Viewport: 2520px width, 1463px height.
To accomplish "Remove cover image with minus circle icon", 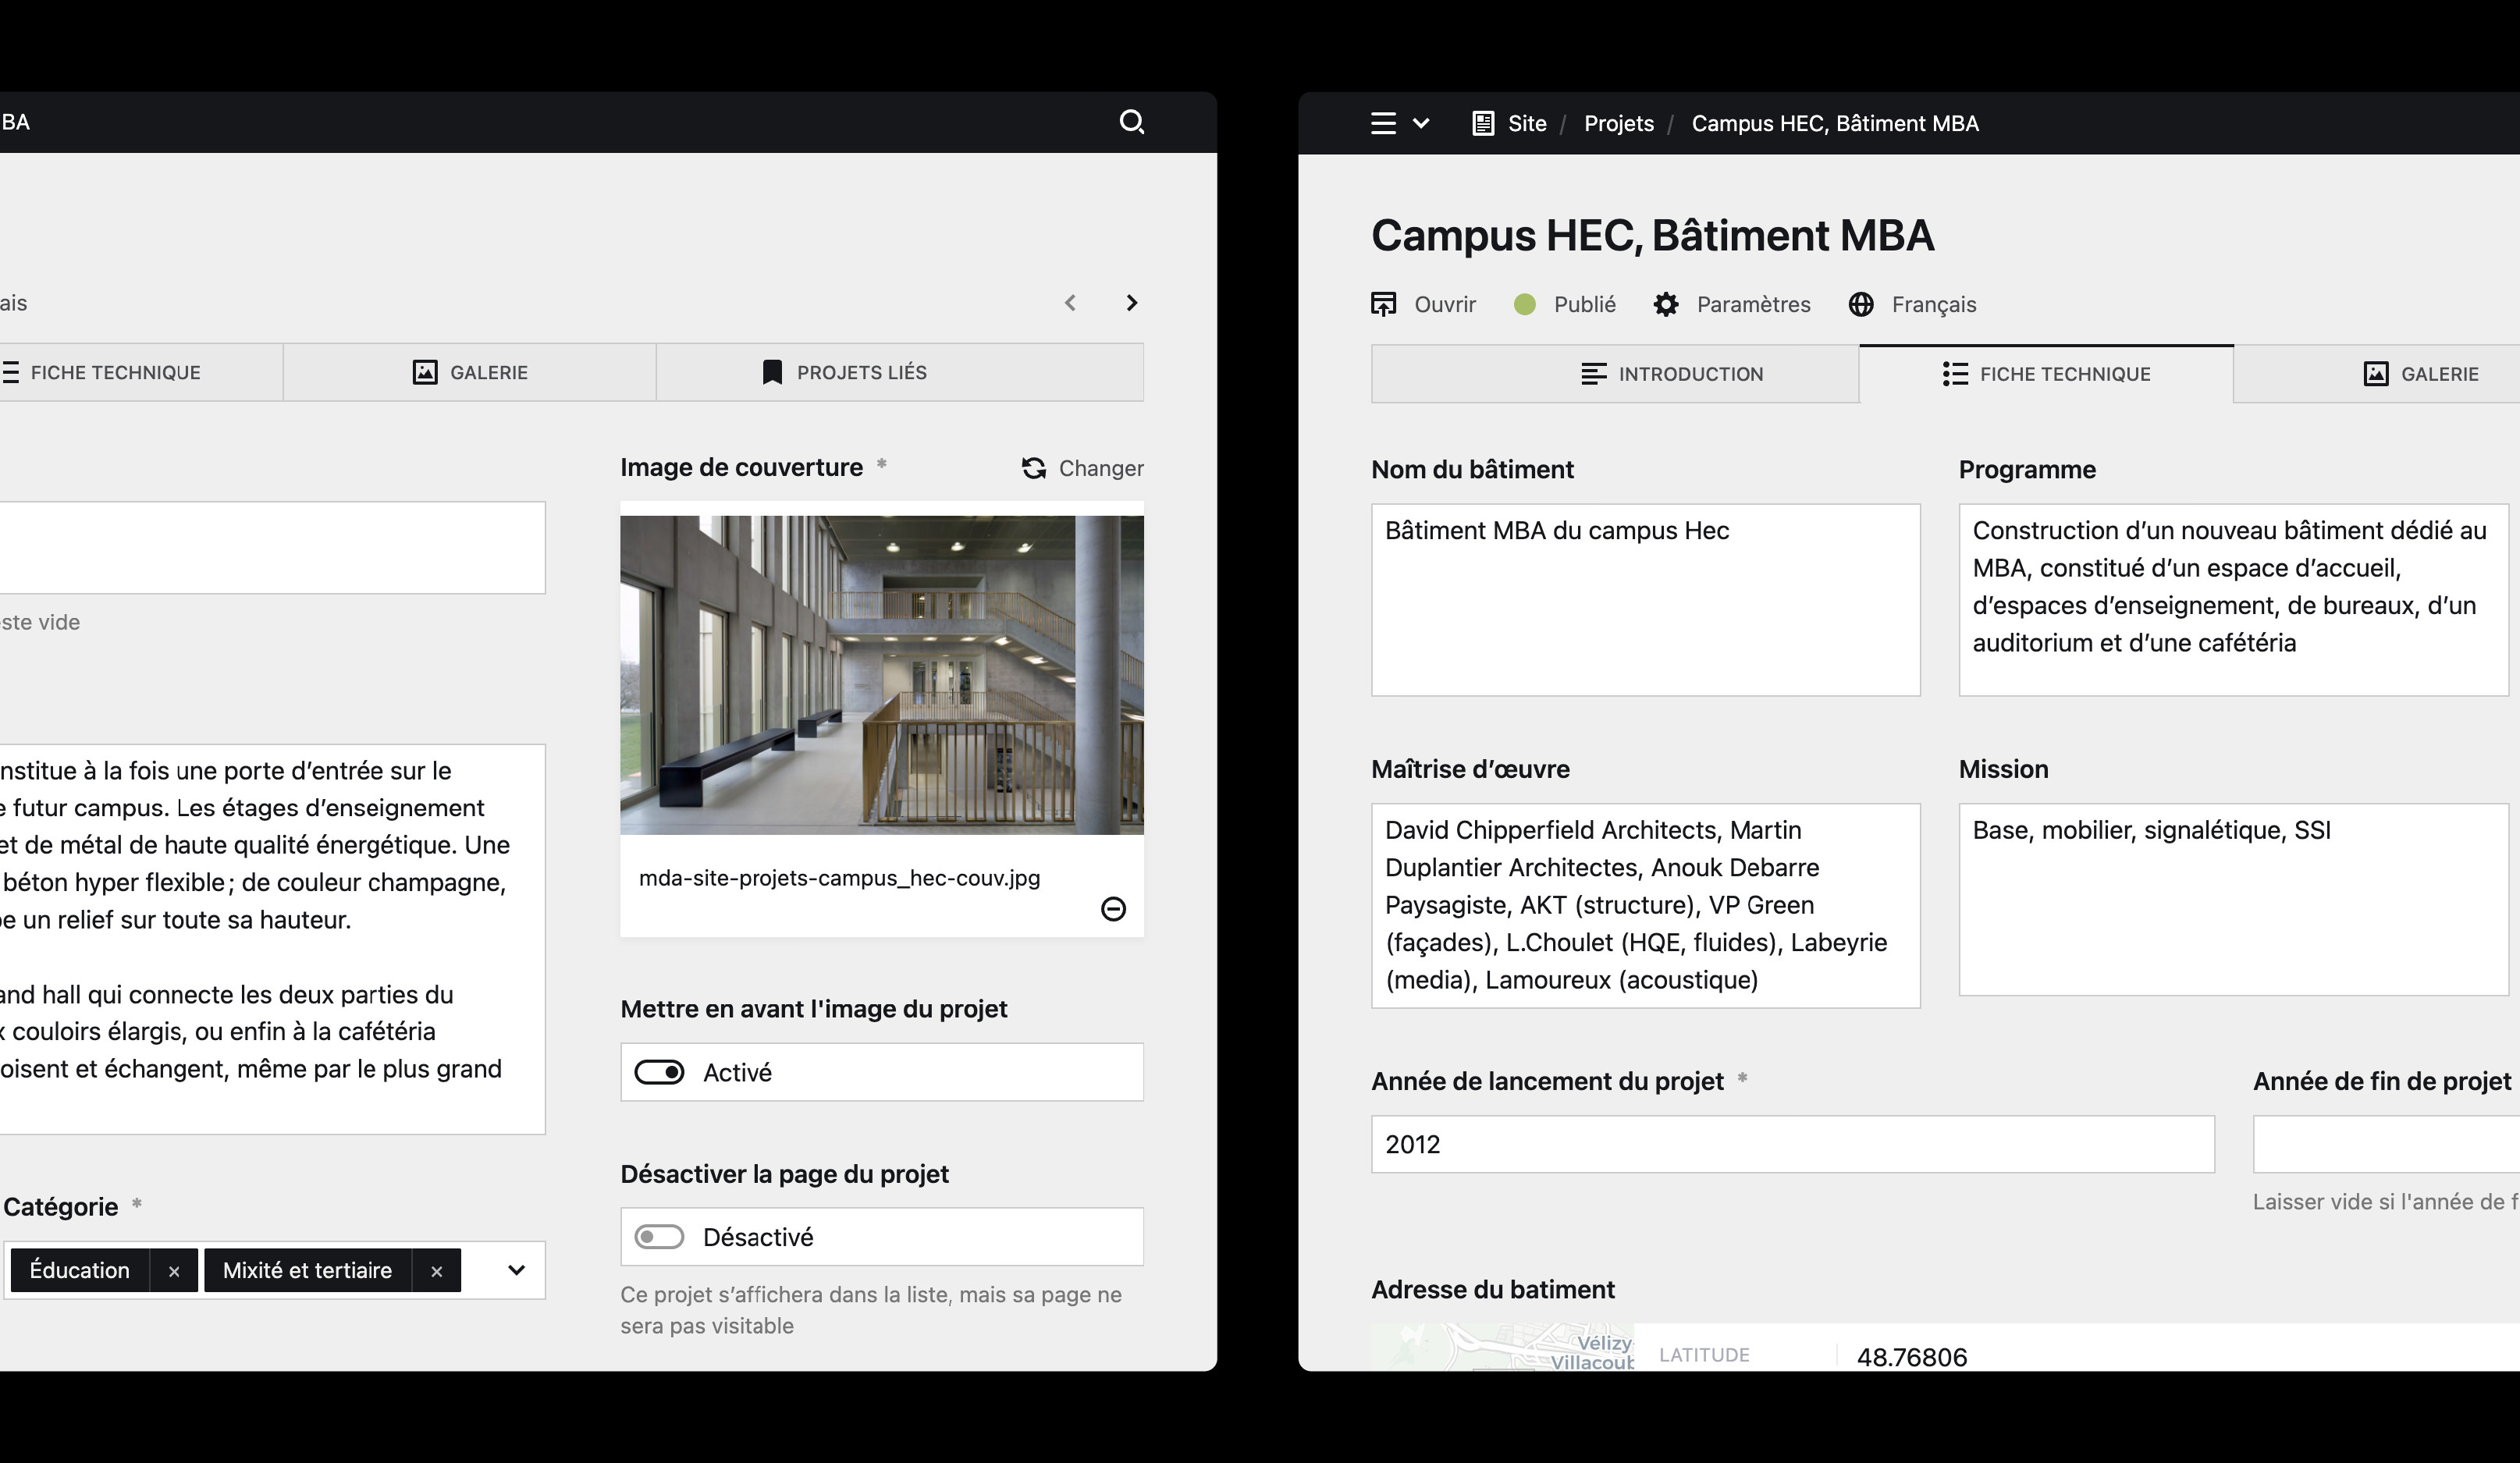I will (1113, 908).
